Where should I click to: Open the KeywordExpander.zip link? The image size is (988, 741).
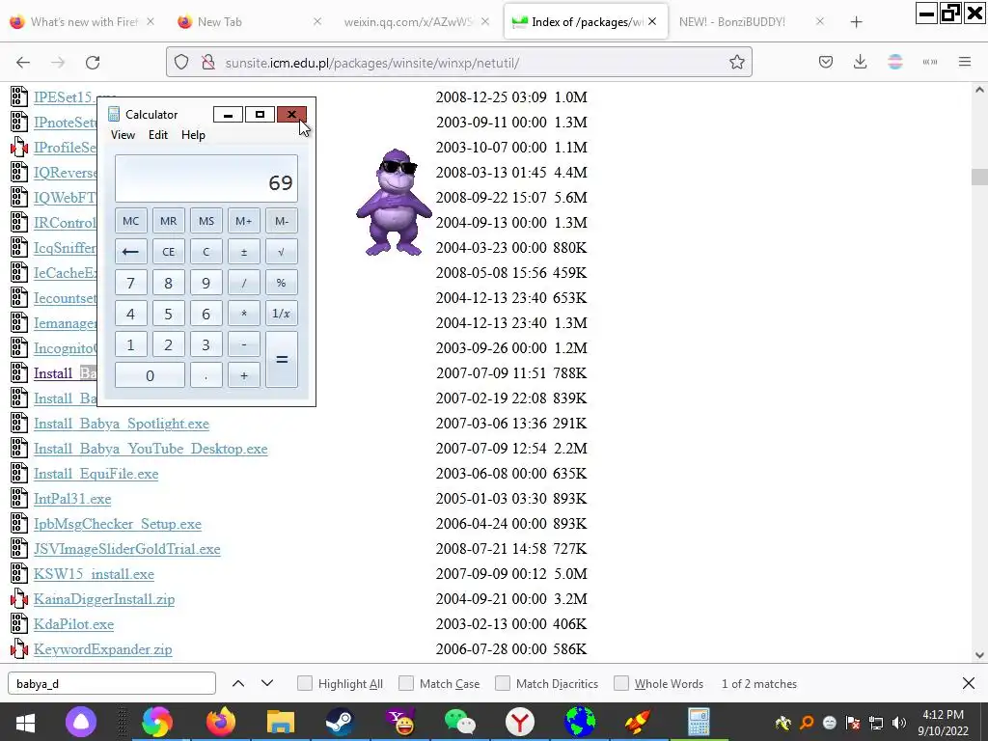(102, 649)
